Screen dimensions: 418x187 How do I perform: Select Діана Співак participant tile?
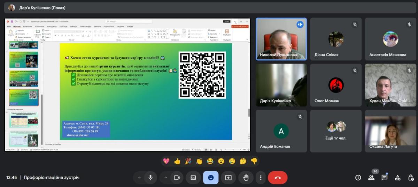[336, 39]
